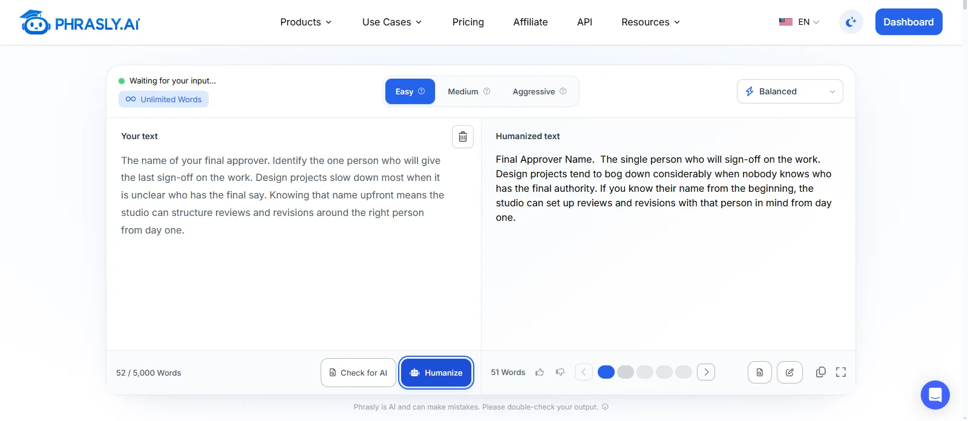Select fourth version pagination dot
This screenshot has height=421, width=968.
[x=664, y=372]
